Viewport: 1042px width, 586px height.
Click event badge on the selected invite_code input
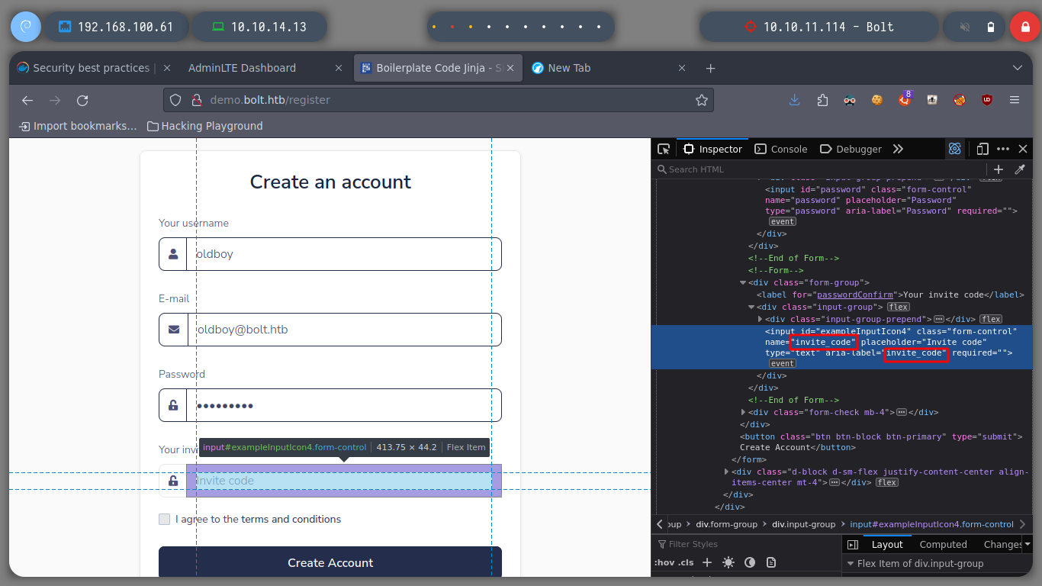point(782,363)
